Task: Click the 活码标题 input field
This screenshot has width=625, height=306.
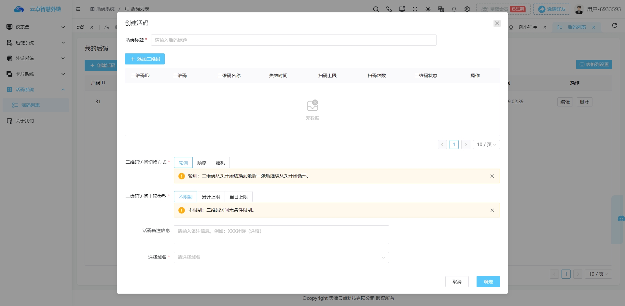Action: click(293, 40)
